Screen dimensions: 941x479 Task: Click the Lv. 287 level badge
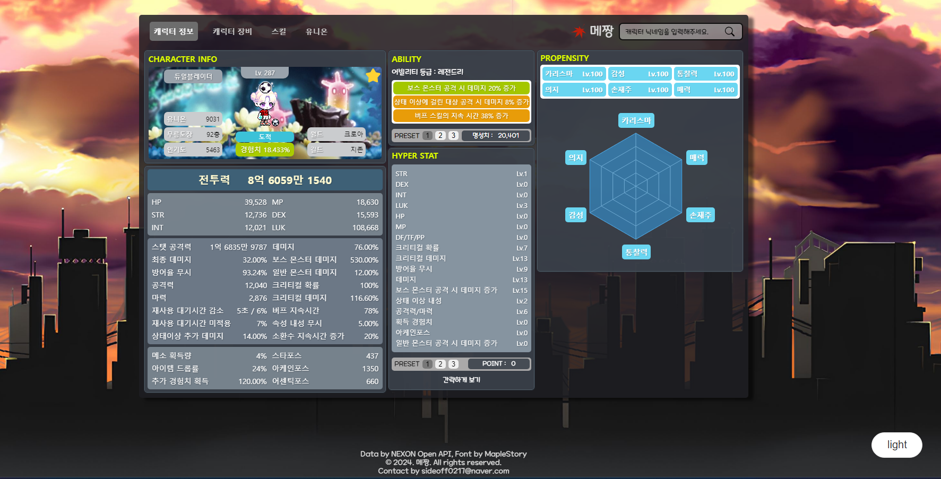265,73
